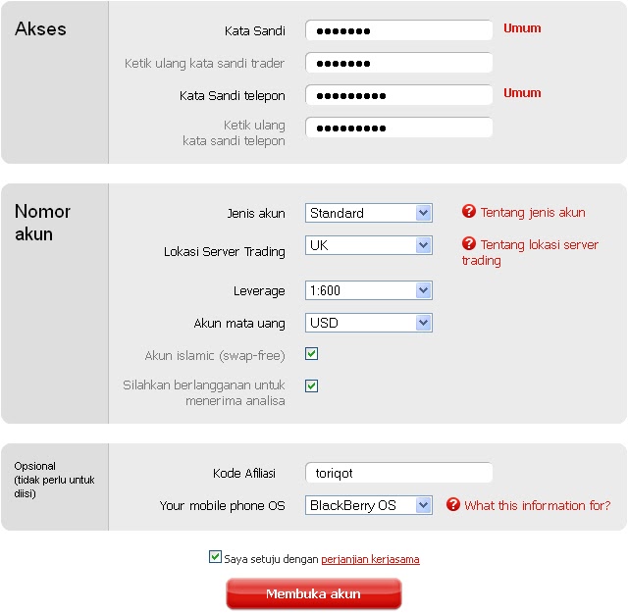Click help icon beside Tentang jenis akun
Screen dimensions: 628x615
pyautogui.click(x=469, y=211)
